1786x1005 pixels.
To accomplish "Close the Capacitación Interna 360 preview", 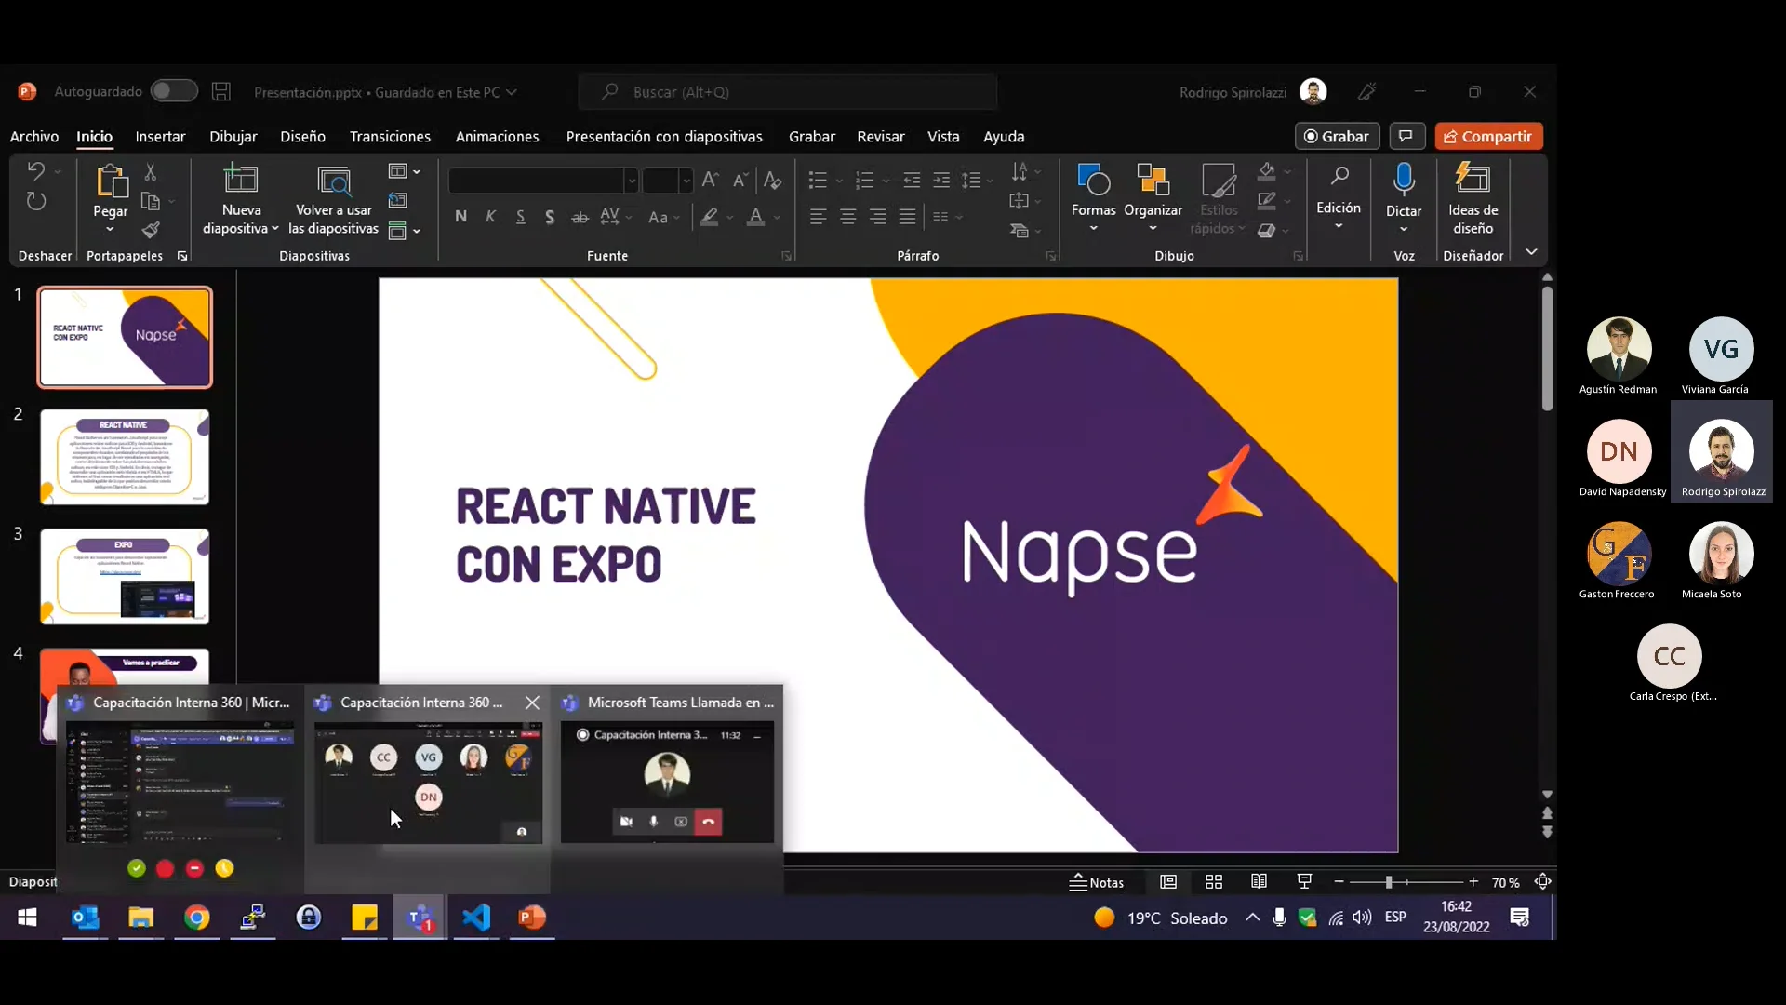I will 532,703.
